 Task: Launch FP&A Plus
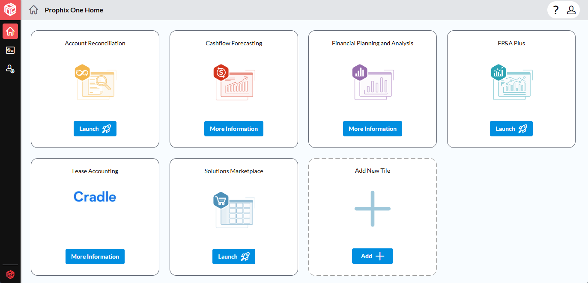[511, 129]
